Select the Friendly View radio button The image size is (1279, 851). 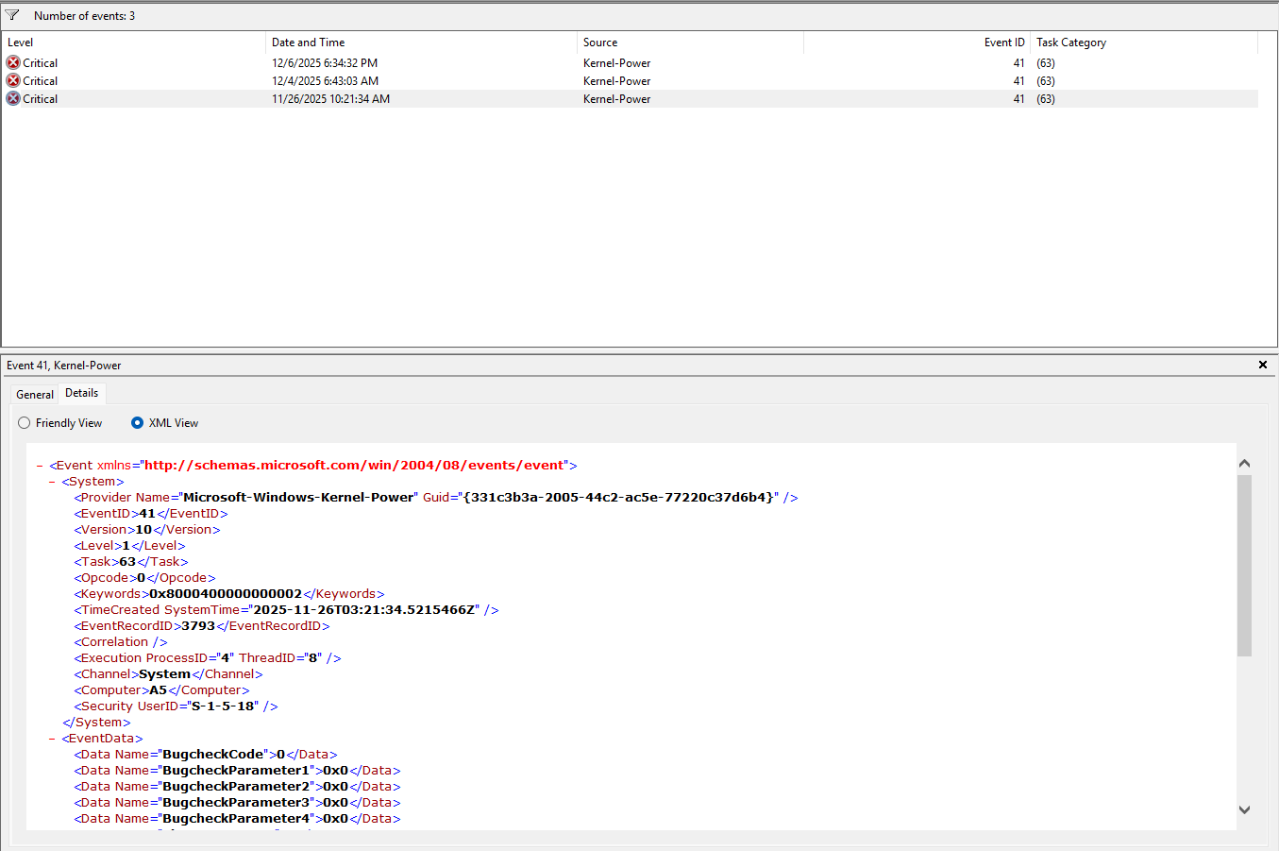25,423
